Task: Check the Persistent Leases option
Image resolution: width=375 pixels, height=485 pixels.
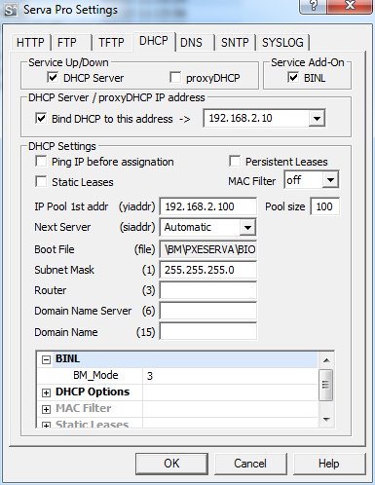Action: [x=235, y=162]
